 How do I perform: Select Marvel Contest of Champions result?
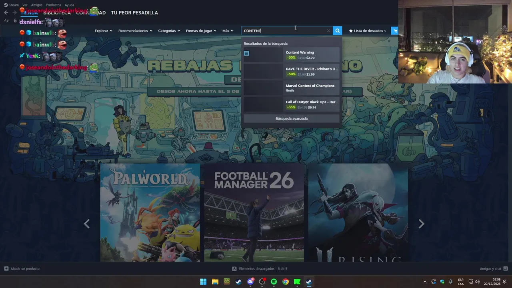coord(291,88)
